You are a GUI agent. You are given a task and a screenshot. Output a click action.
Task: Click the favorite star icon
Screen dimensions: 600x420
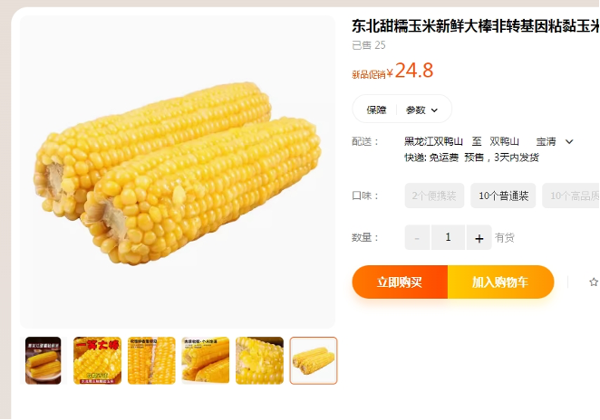594,282
